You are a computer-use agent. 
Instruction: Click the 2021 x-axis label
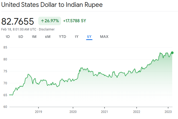105,111
